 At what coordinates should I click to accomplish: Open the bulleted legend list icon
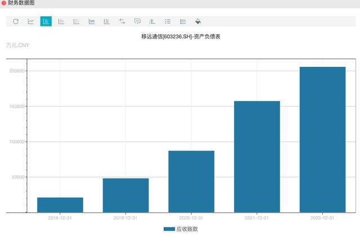tap(168, 21)
